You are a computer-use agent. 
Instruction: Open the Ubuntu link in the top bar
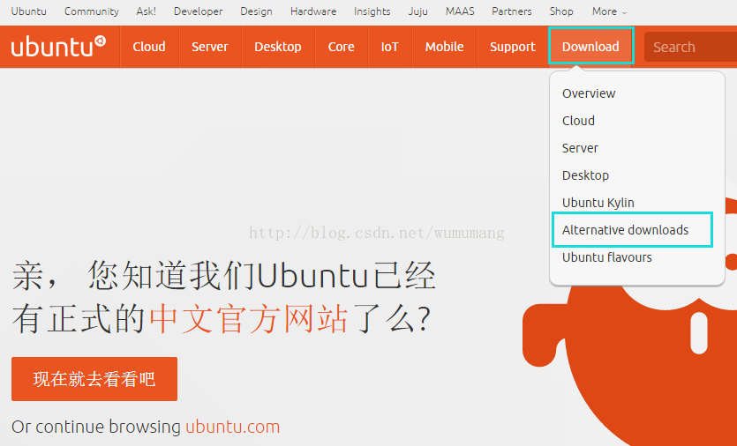(28, 11)
